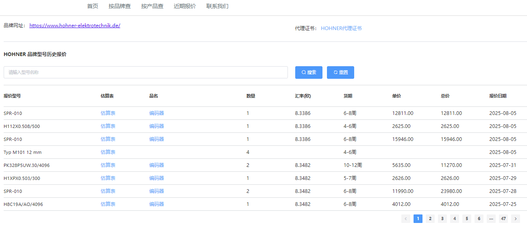
Task: Go to next page arrow in pagination
Action: (516, 219)
